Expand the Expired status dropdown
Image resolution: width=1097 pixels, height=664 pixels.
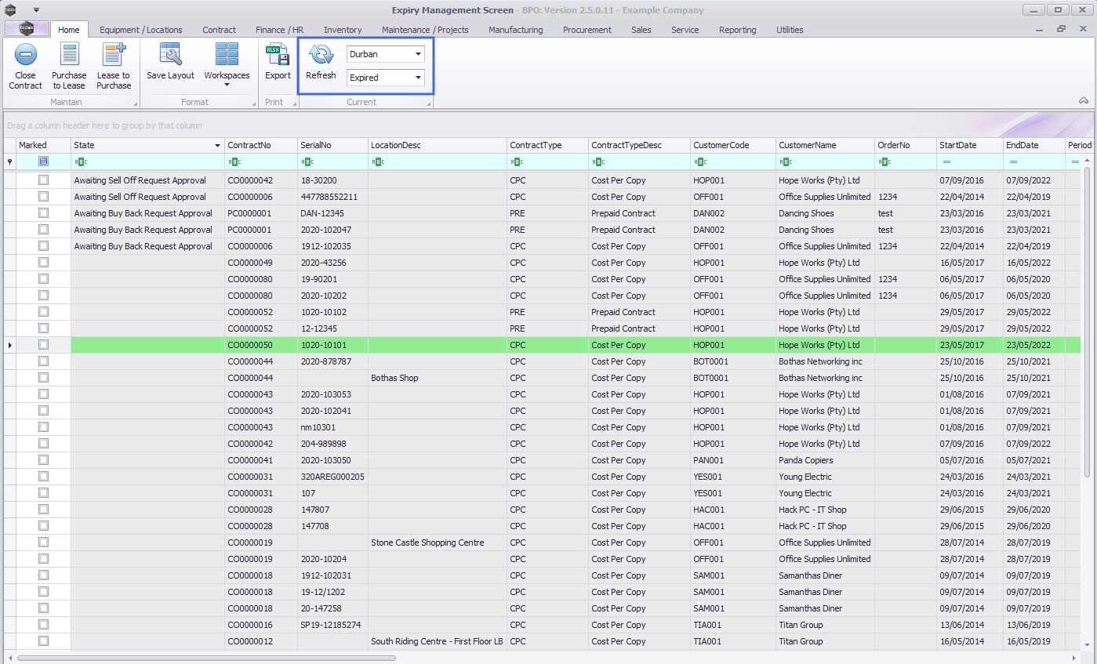(419, 78)
